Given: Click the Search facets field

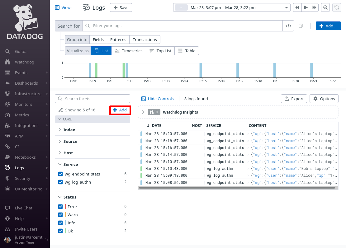Looking at the screenshot, I should click(x=92, y=99).
